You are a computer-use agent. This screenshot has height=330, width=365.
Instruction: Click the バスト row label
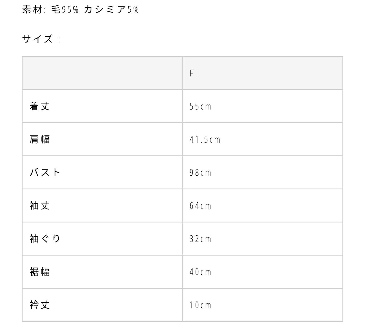[45, 173]
